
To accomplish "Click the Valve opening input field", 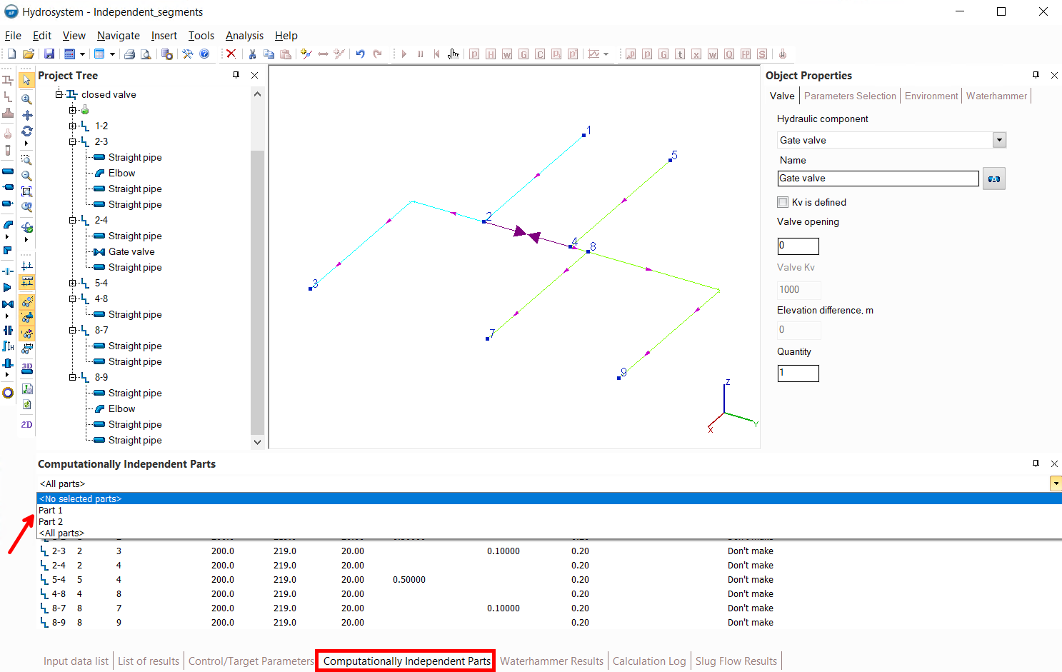I will pos(798,246).
